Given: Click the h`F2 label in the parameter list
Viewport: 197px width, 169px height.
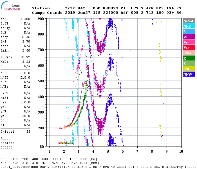Looking at the screenshot, I should point(5,77).
